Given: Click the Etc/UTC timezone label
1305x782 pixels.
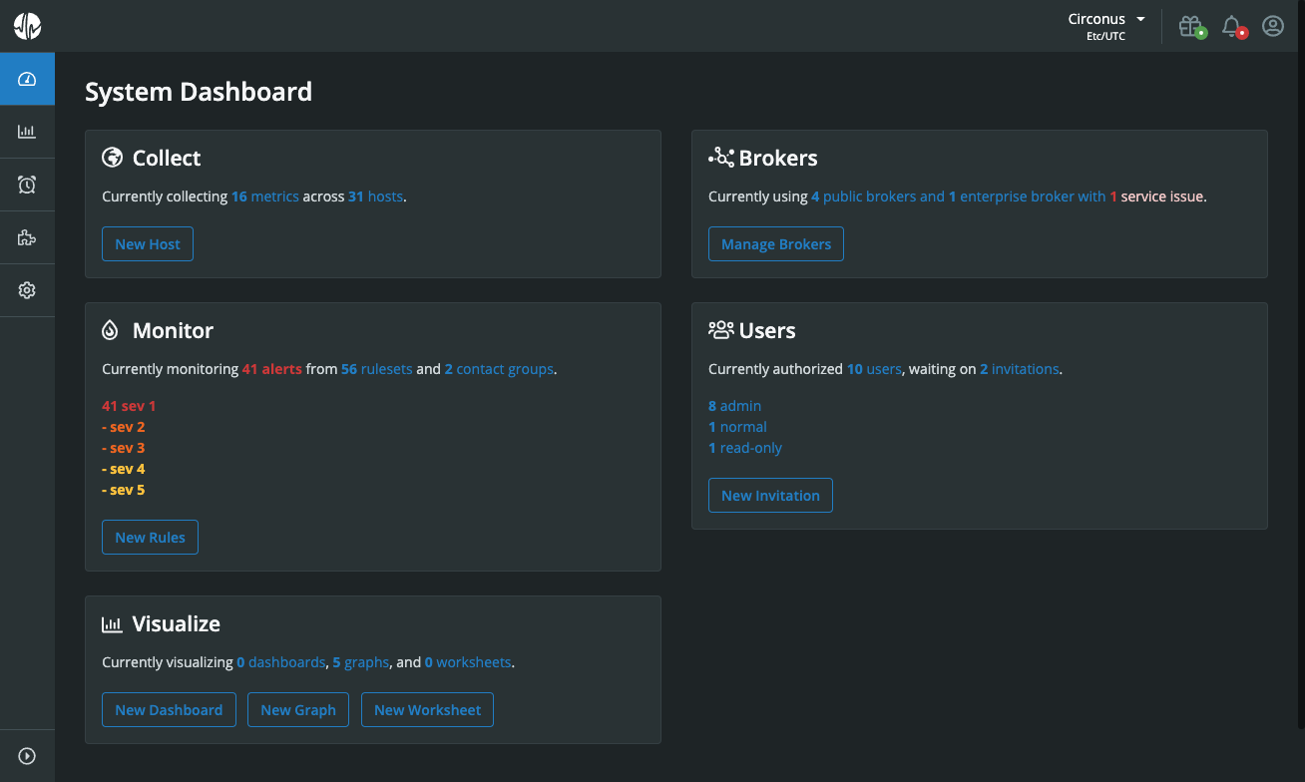Looking at the screenshot, I should (1107, 35).
